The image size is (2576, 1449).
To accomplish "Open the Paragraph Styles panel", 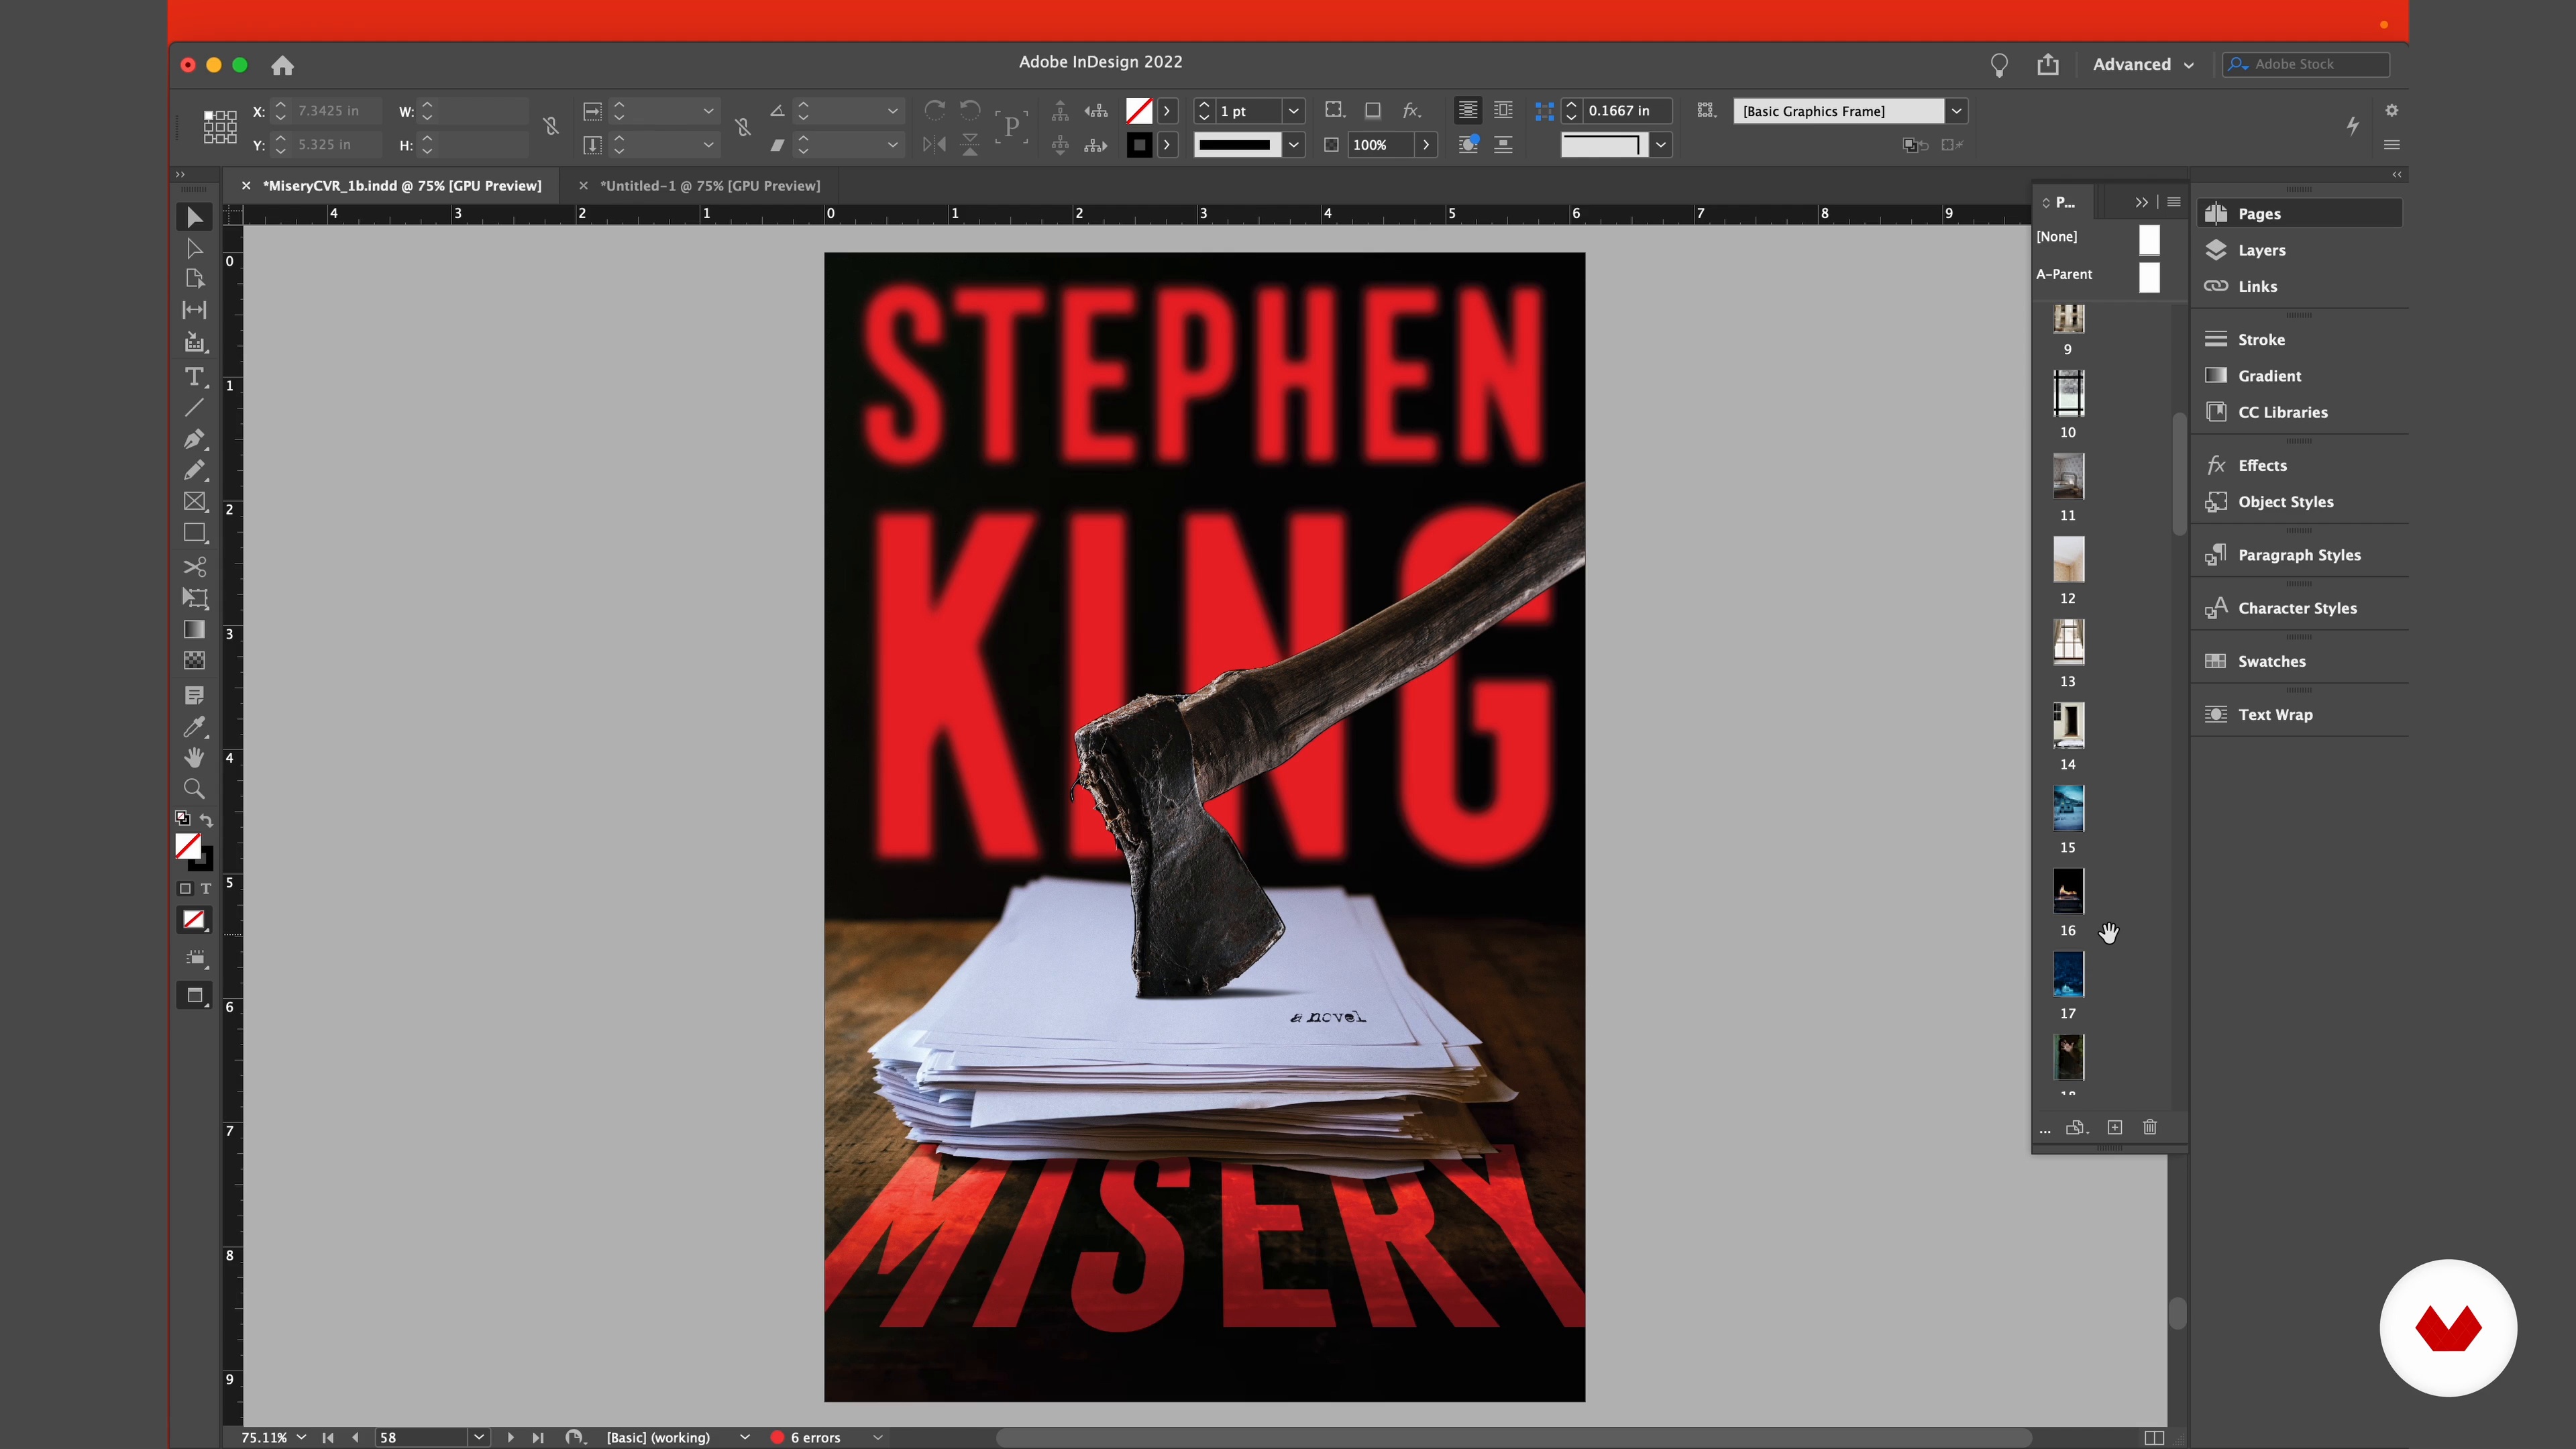I will [x=2300, y=555].
